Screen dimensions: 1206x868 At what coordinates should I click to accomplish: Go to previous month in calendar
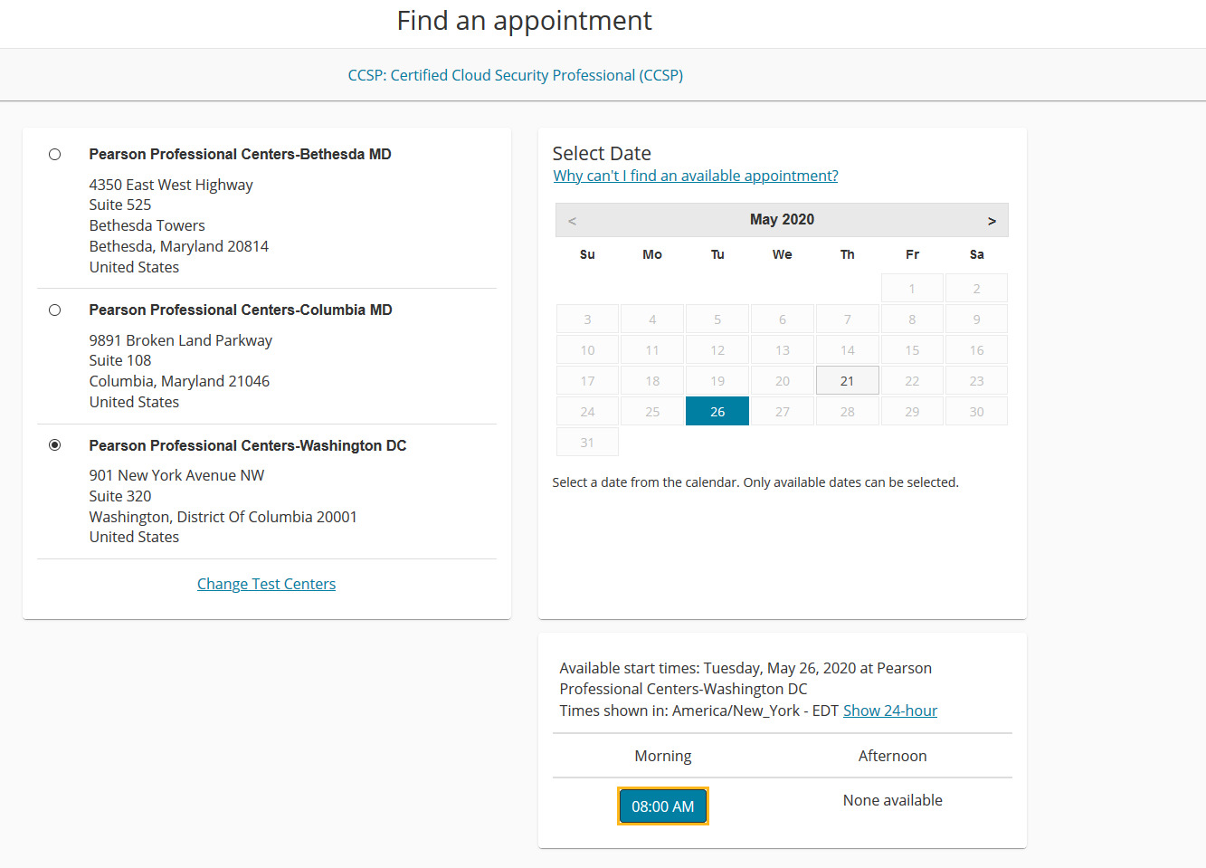point(572,221)
